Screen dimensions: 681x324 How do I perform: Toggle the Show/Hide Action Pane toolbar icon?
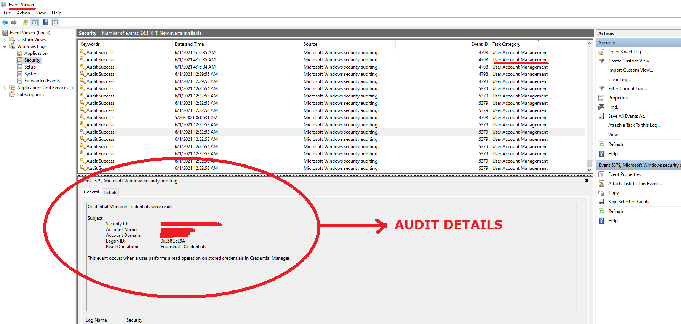55,22
